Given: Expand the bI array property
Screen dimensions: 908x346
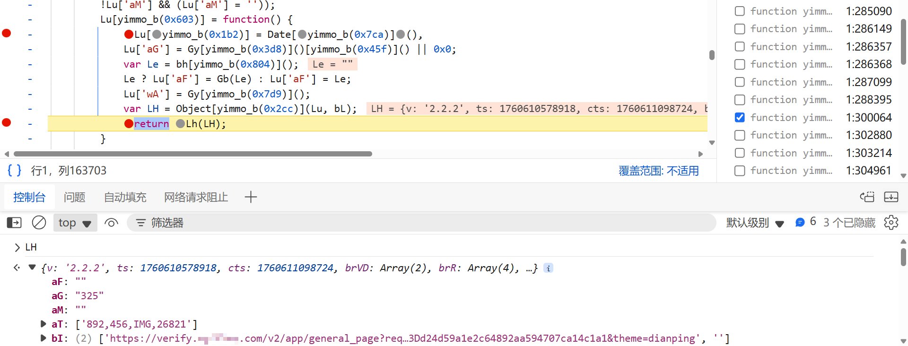Looking at the screenshot, I should point(43,338).
